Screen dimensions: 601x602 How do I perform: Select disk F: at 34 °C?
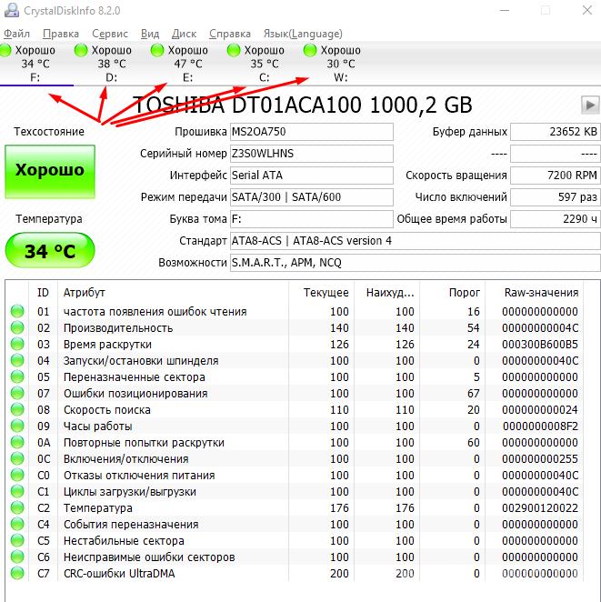35,64
